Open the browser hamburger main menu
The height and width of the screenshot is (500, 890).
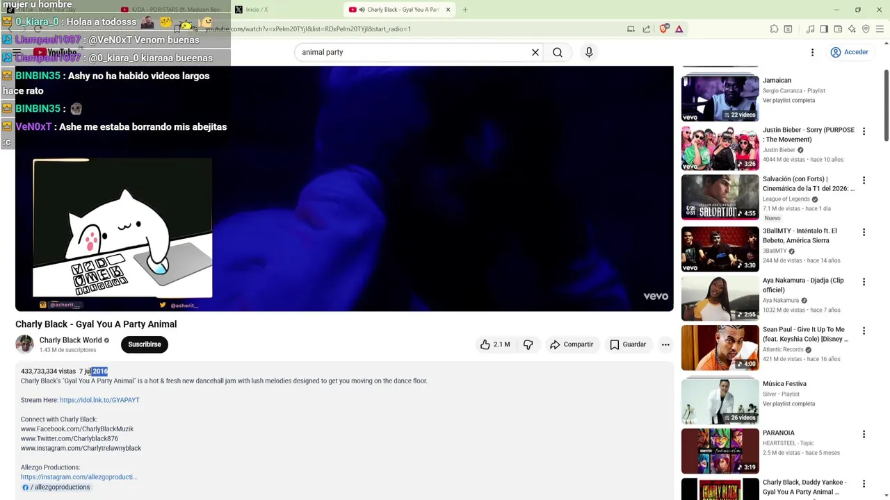click(x=880, y=29)
